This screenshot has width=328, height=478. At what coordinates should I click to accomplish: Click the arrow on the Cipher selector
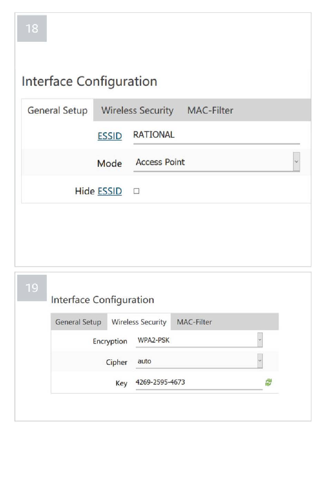(260, 361)
